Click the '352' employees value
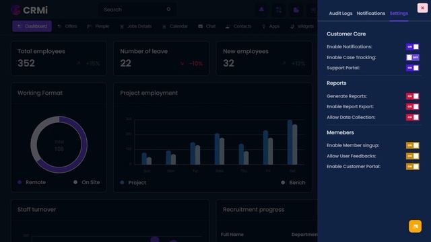431x242 pixels. [x=26, y=63]
